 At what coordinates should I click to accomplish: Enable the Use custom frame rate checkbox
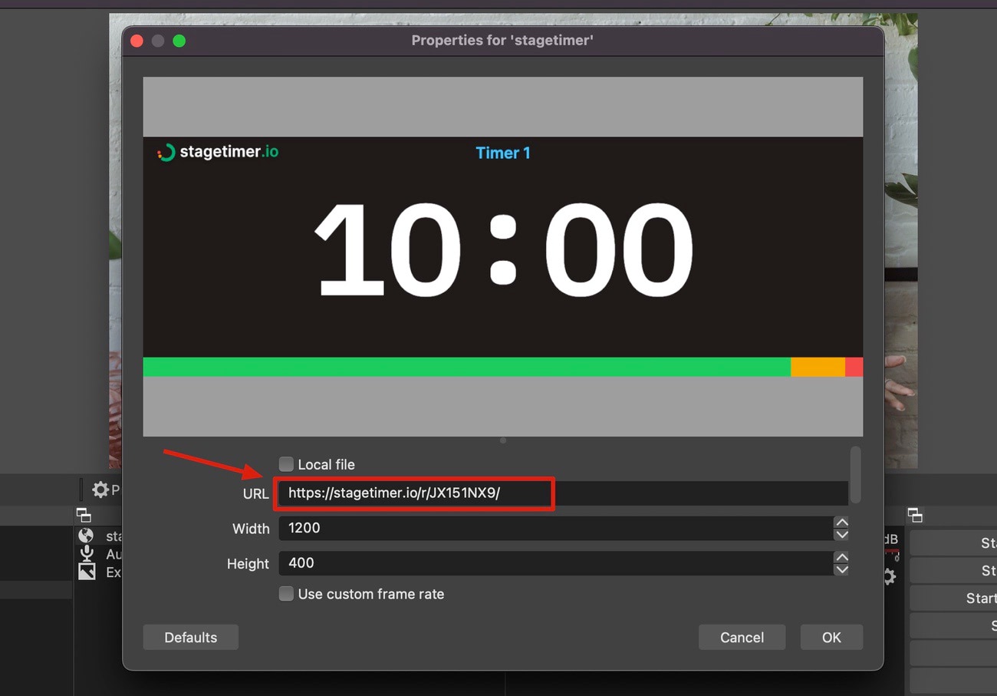click(285, 593)
